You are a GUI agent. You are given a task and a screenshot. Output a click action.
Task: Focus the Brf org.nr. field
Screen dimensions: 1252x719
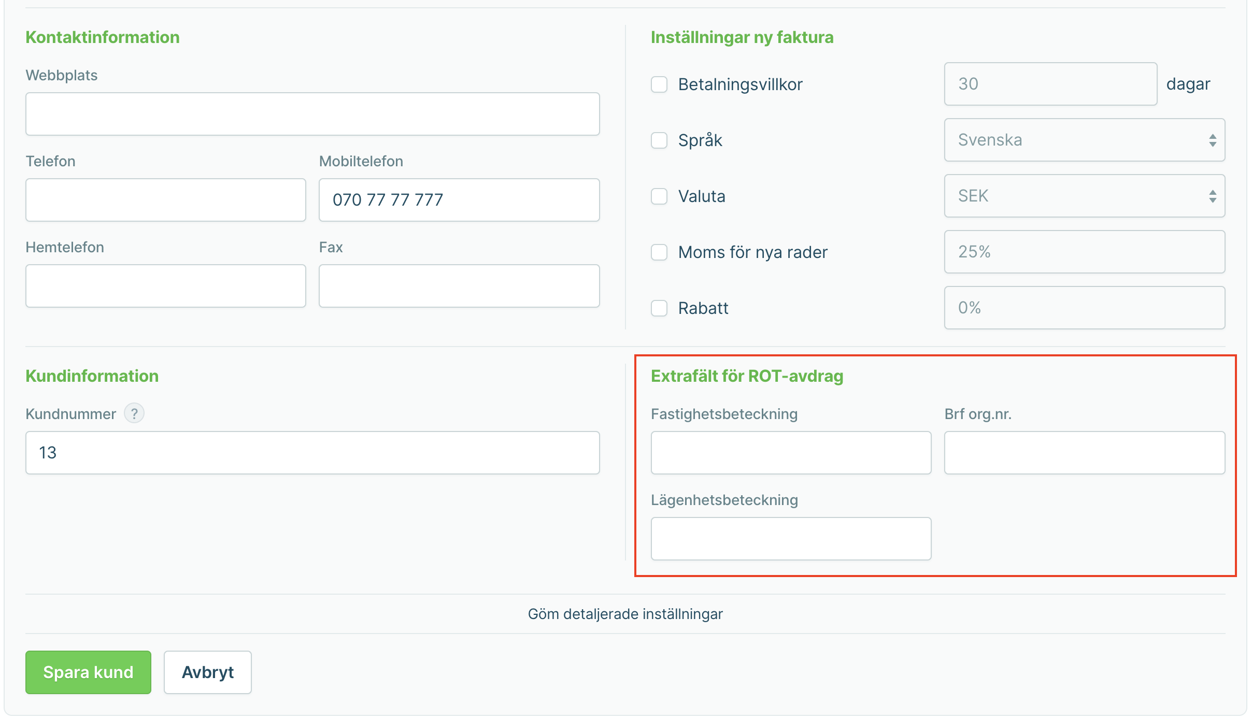(x=1084, y=453)
